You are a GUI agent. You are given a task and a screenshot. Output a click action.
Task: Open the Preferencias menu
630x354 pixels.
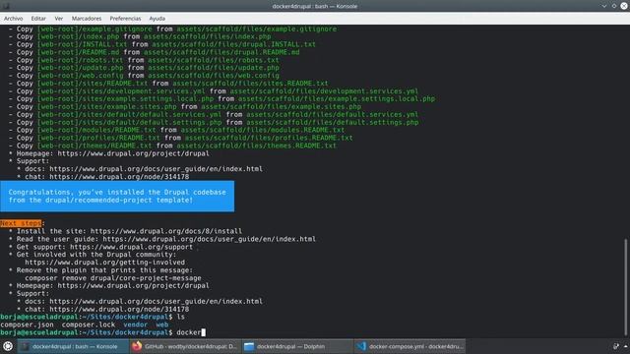coord(125,19)
